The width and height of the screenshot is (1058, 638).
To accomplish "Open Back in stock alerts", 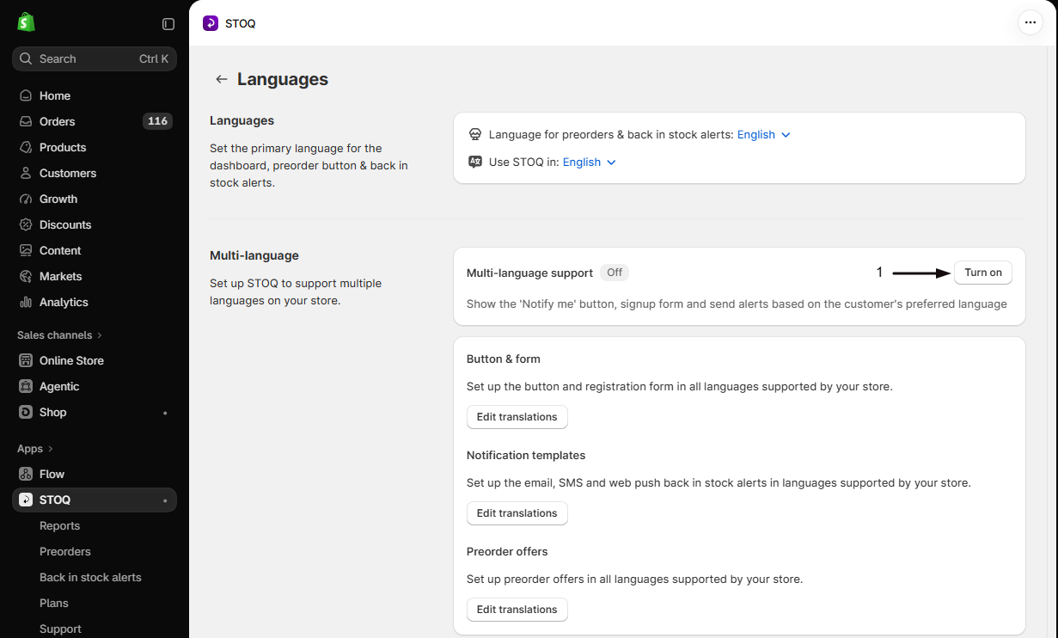I will coord(95,577).
